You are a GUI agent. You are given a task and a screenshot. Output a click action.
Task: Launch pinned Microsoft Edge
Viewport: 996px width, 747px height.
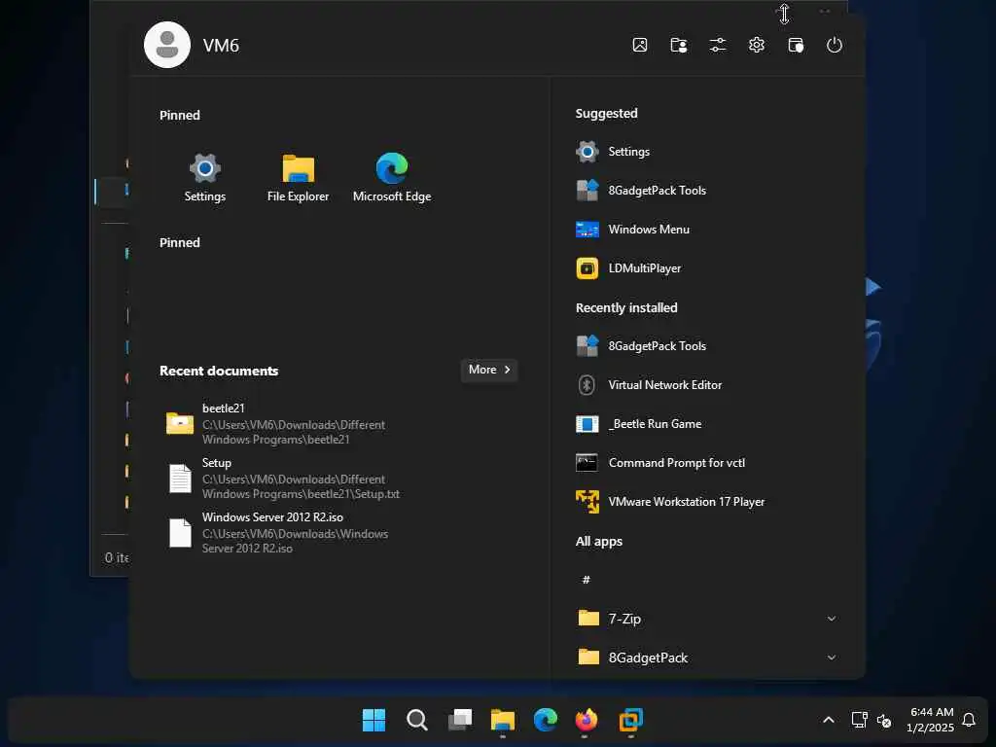391,178
